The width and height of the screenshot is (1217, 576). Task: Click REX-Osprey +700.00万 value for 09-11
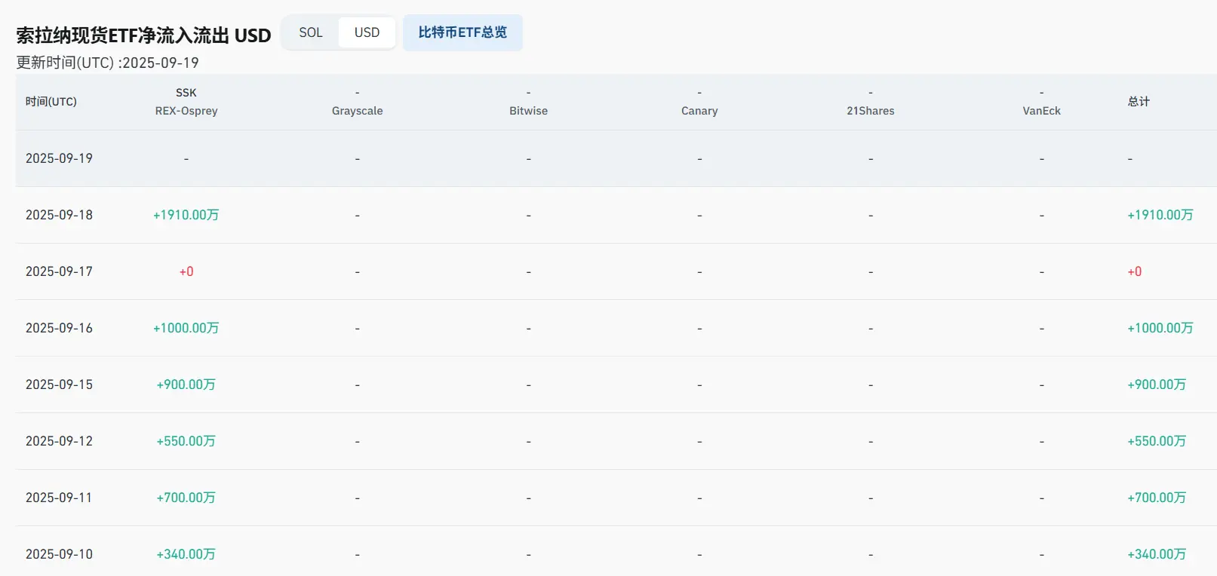click(186, 498)
